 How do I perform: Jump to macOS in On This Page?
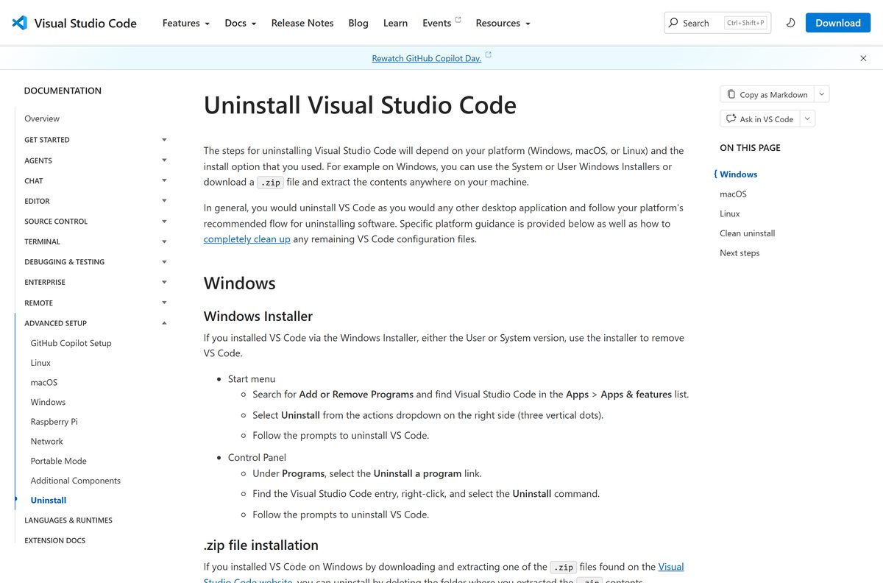click(x=734, y=194)
